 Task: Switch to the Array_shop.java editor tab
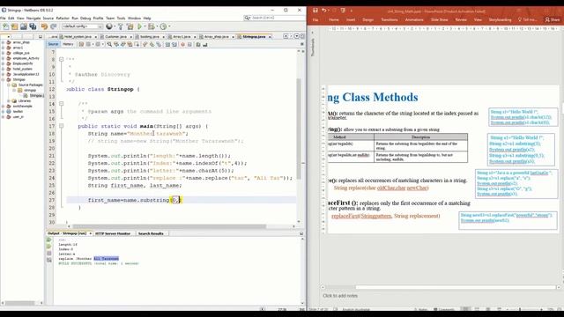[x=217, y=37]
